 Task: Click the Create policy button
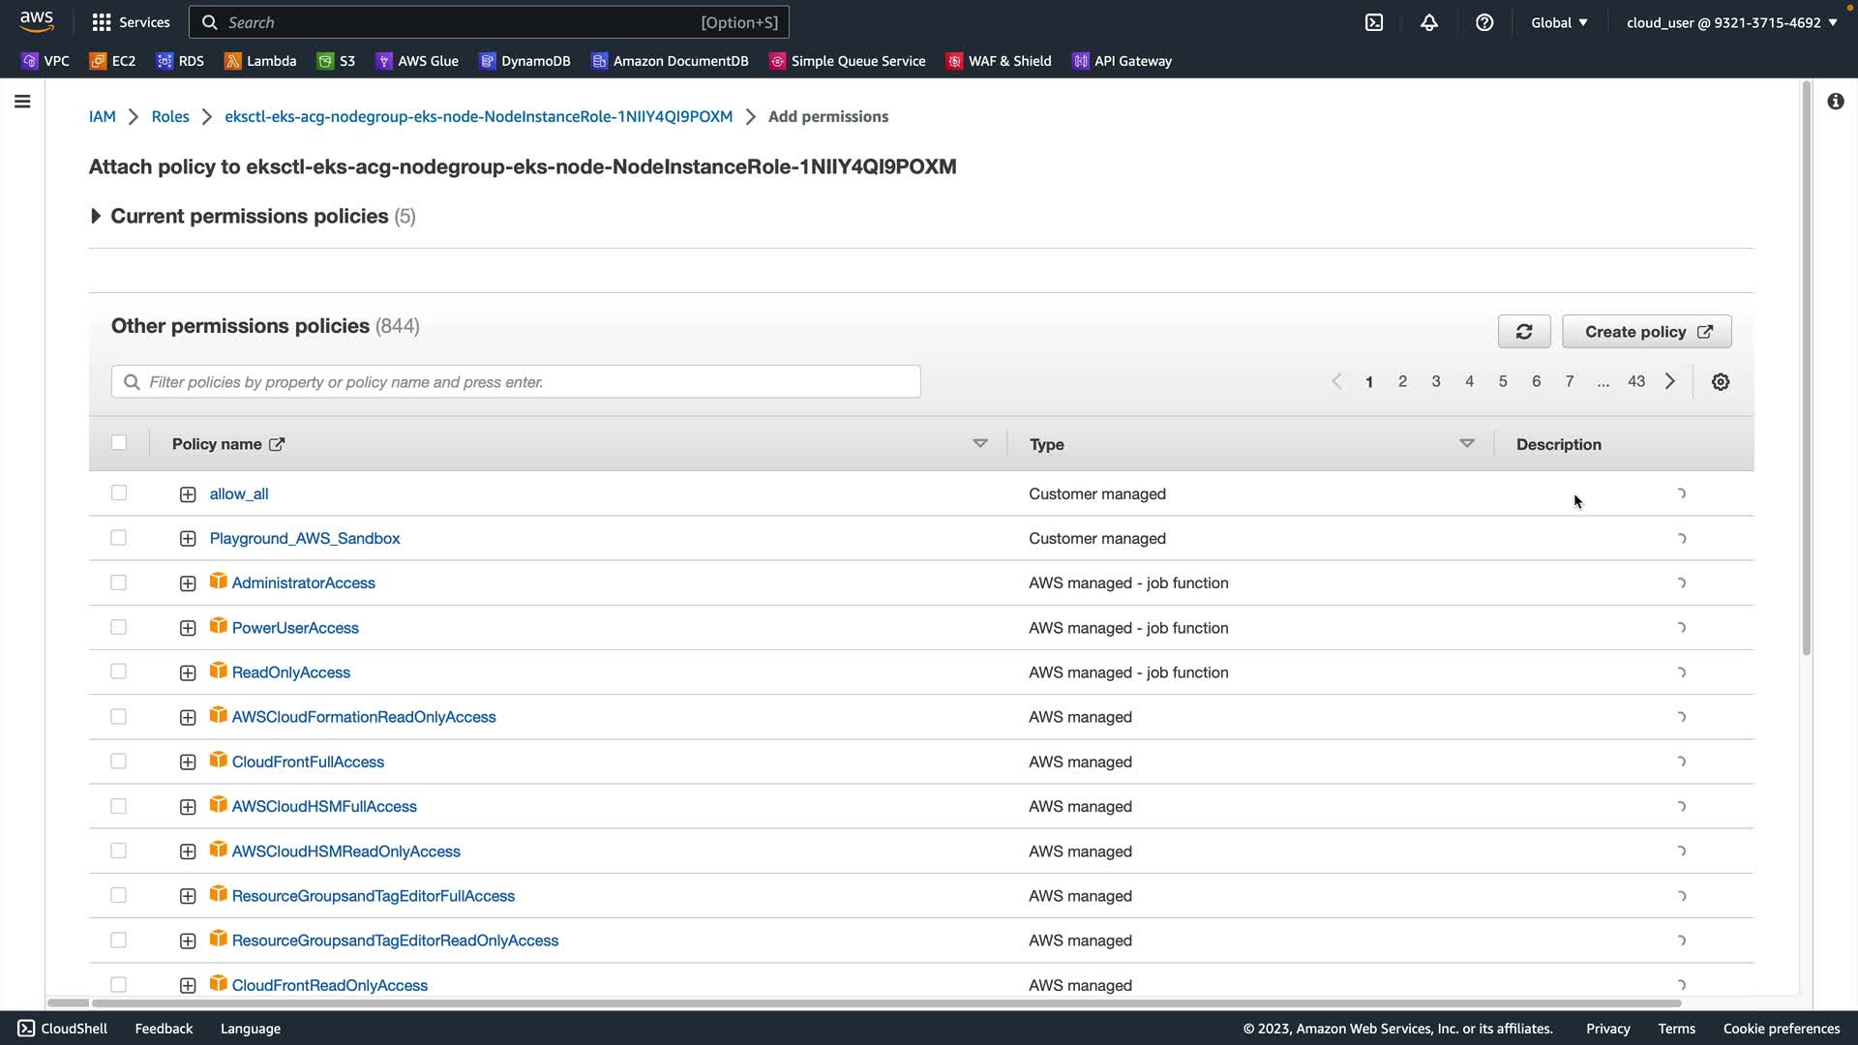pos(1647,332)
